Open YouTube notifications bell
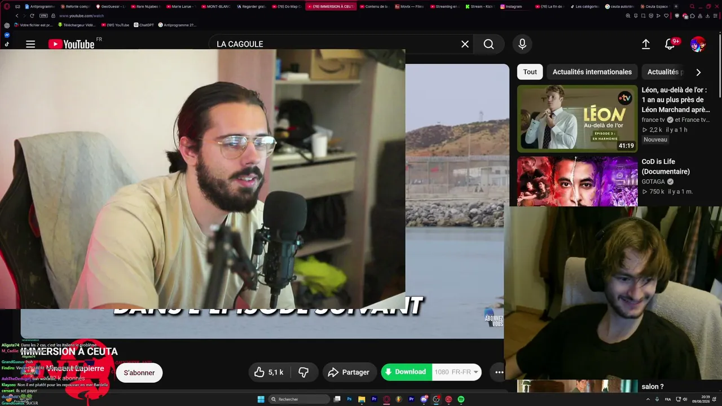 coord(670,44)
